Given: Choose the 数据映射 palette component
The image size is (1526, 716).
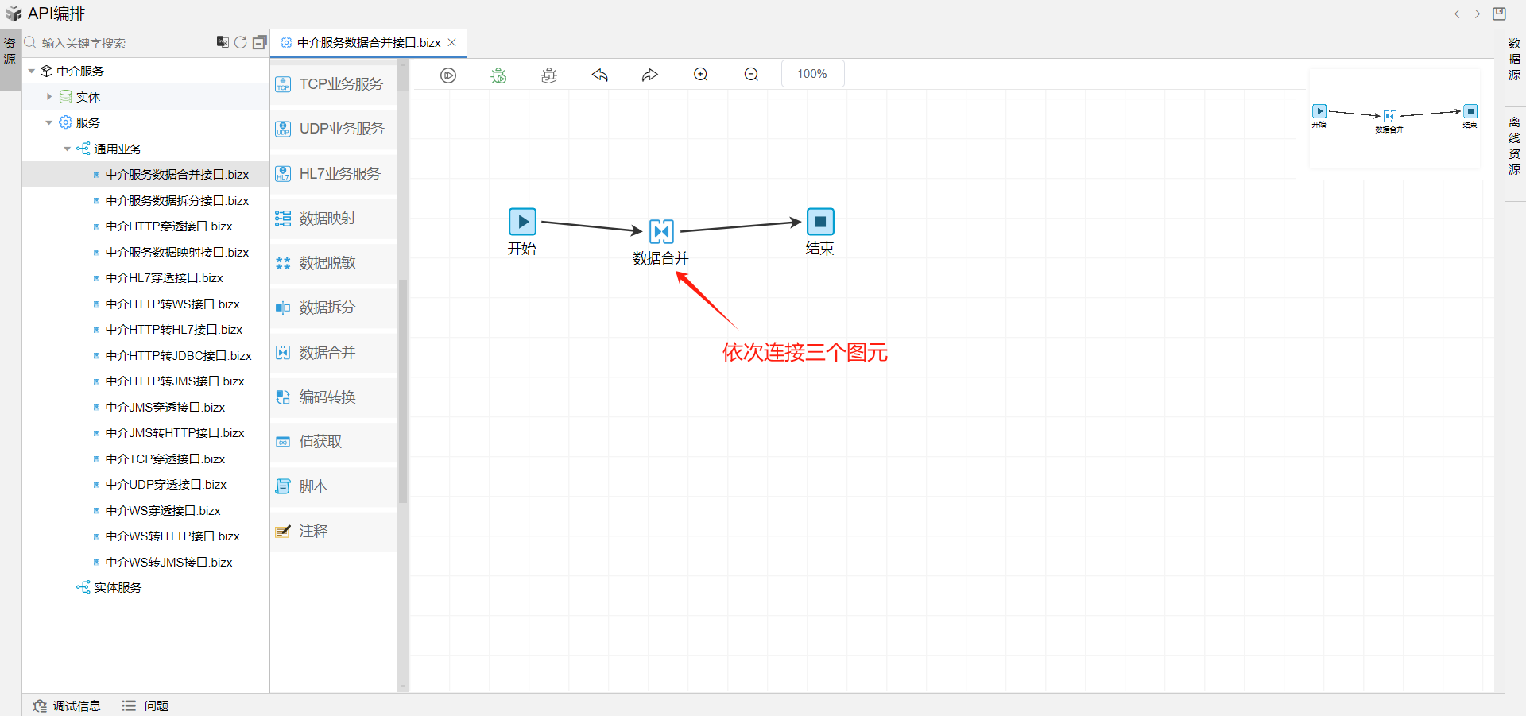Looking at the screenshot, I should 327,219.
